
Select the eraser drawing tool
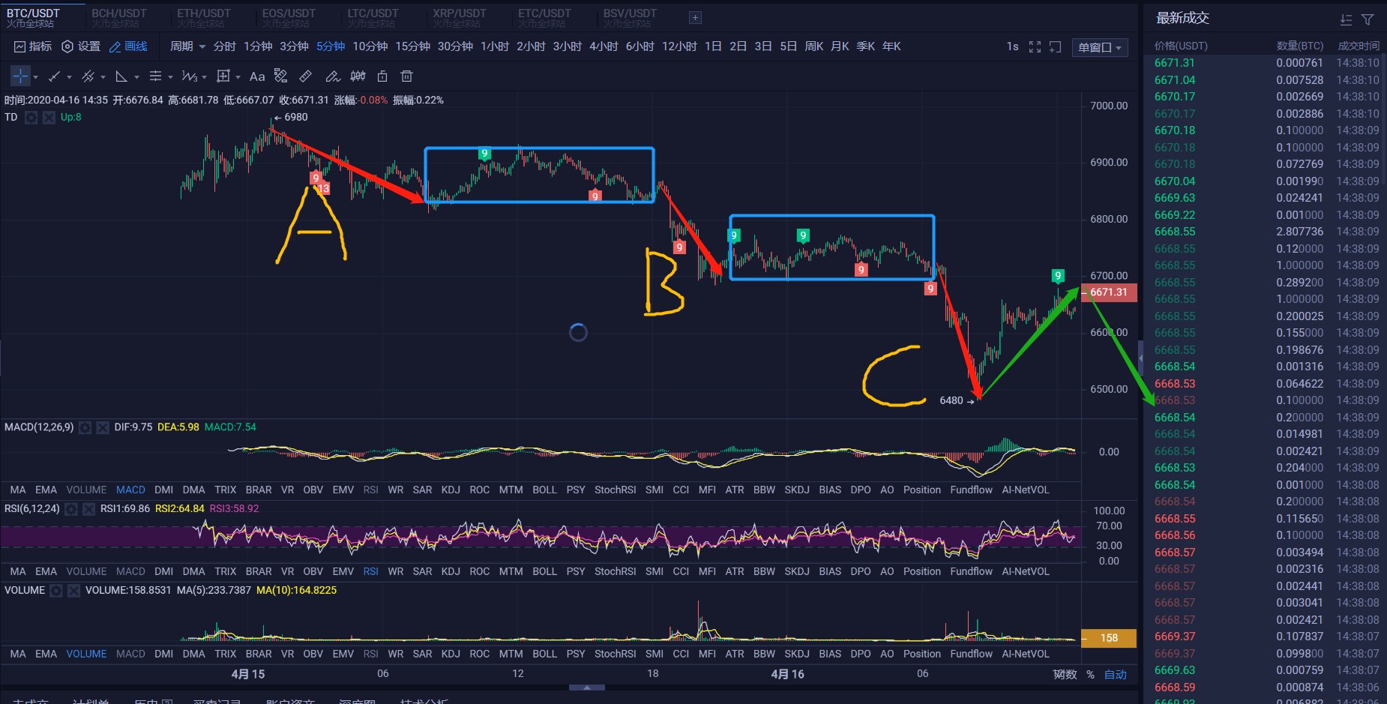coord(280,76)
